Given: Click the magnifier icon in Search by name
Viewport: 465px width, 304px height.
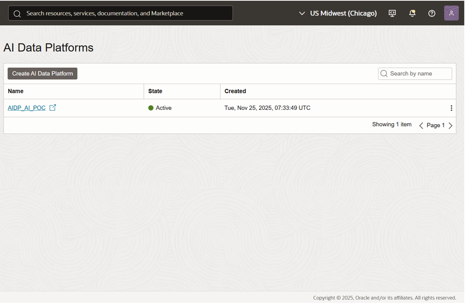Looking at the screenshot, I should [384, 74].
